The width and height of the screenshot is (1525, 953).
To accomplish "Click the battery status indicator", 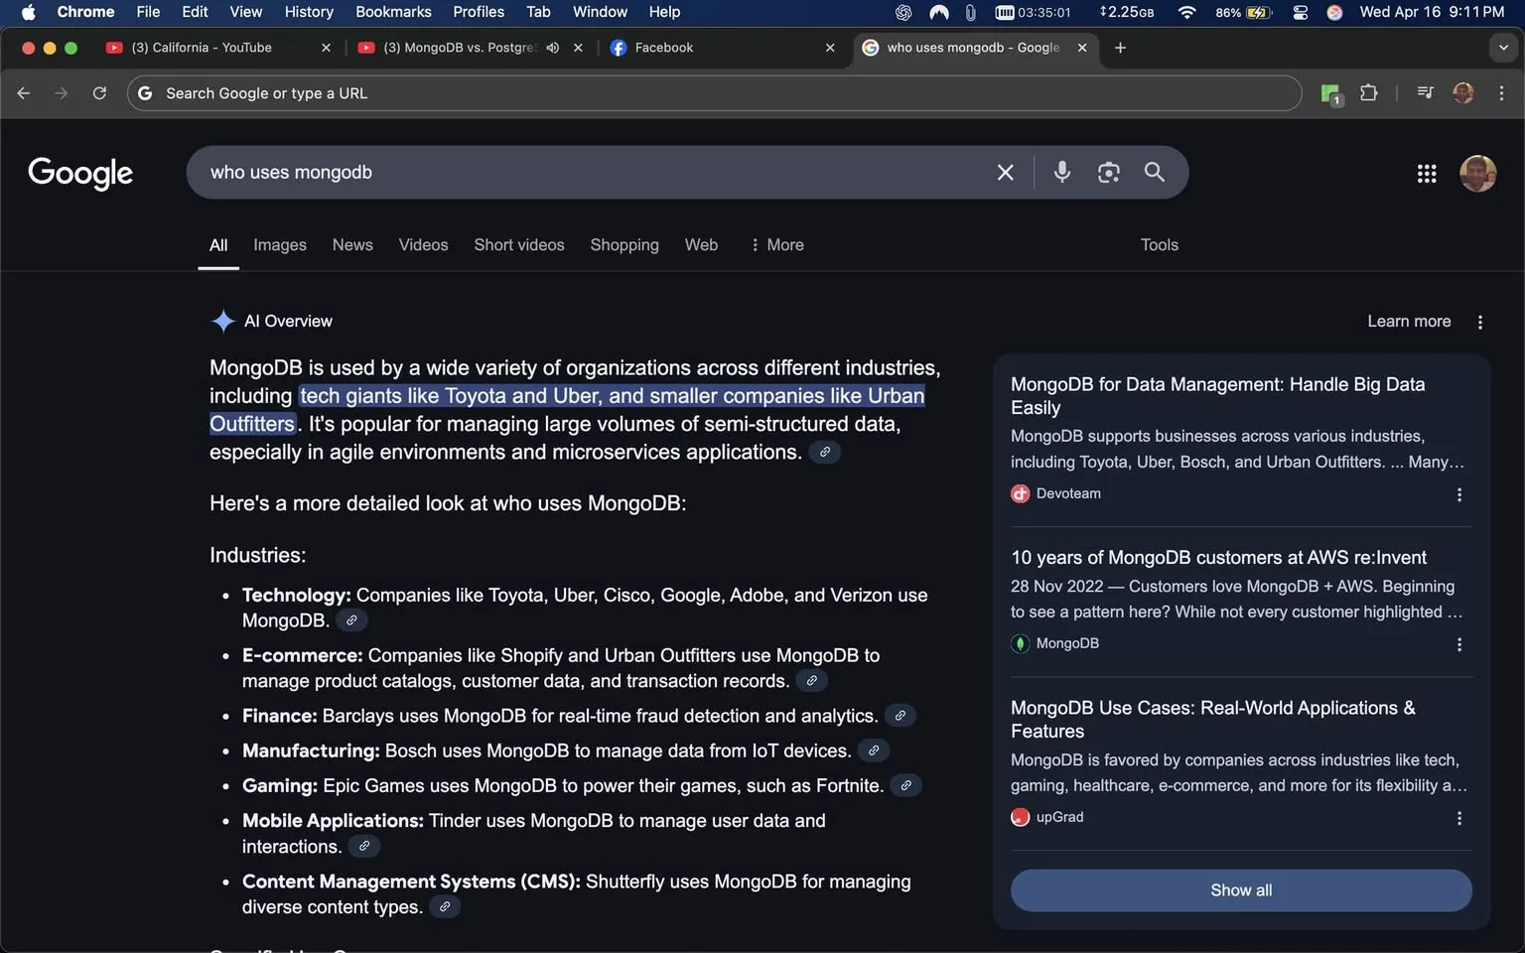I will (1244, 12).
